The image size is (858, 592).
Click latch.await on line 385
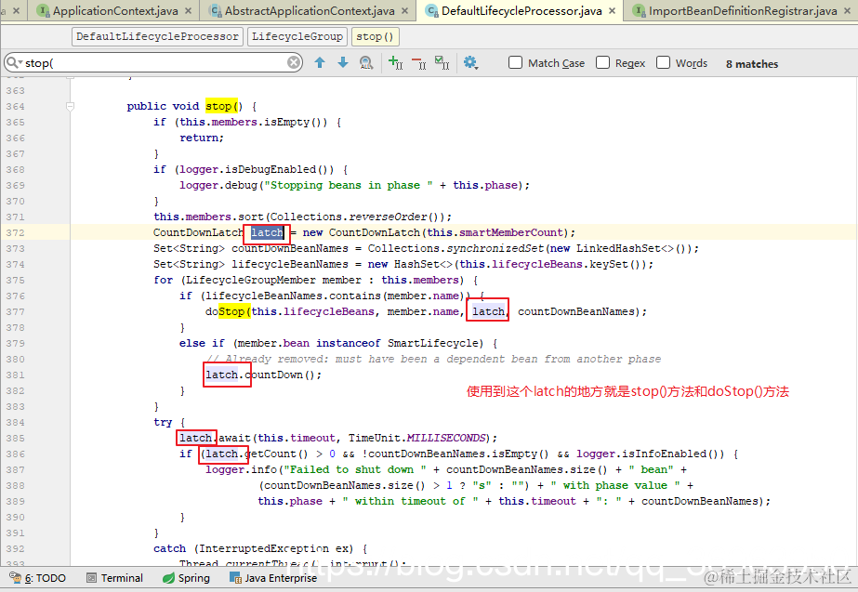click(x=215, y=438)
